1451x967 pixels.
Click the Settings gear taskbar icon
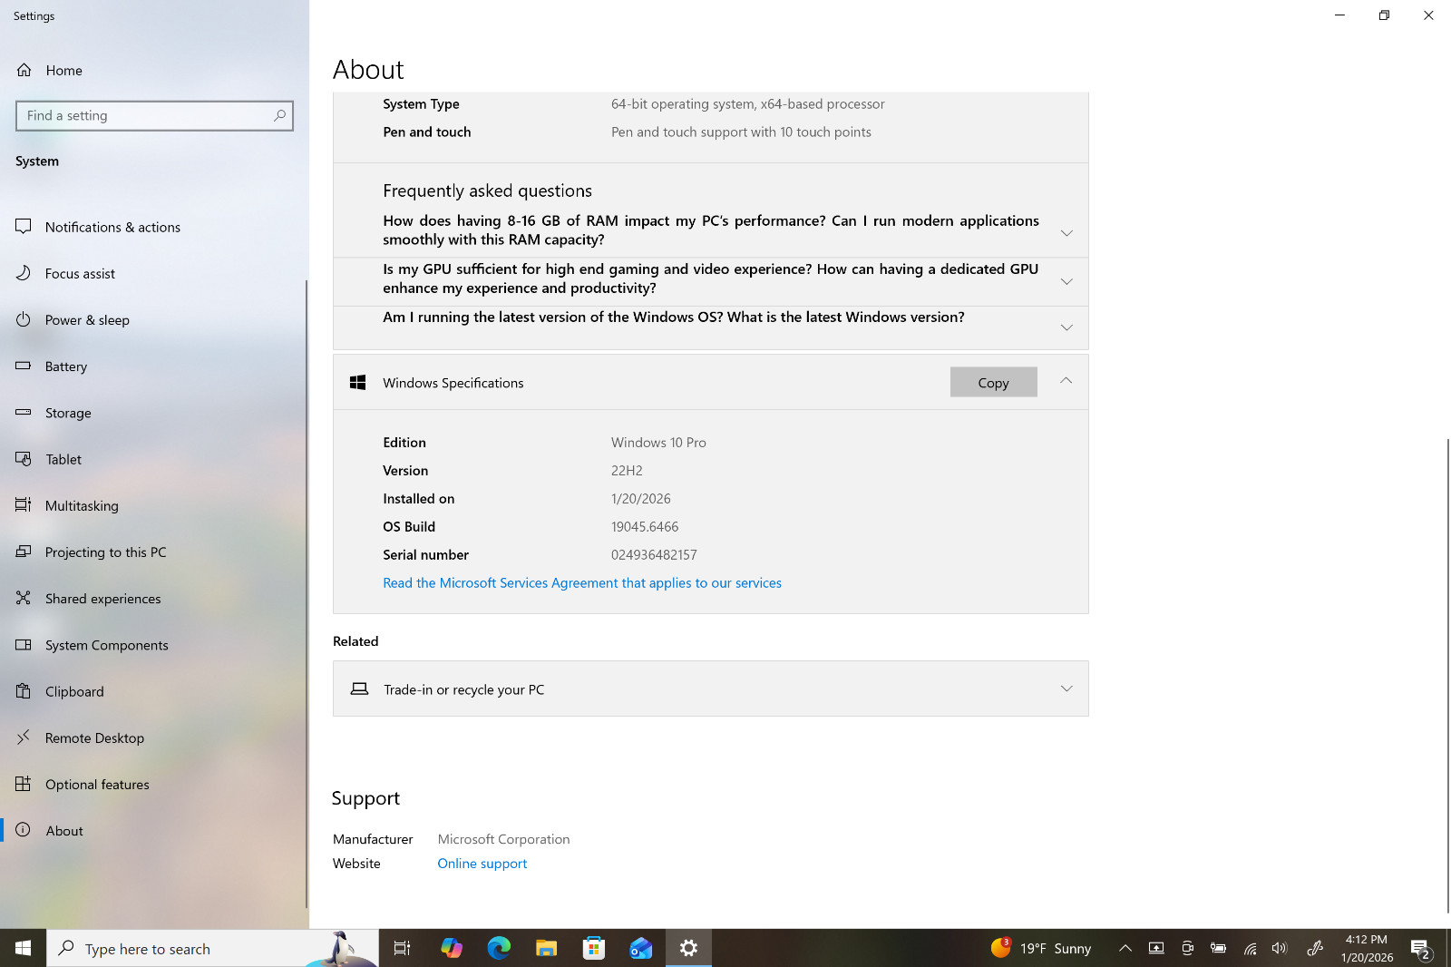click(x=688, y=948)
